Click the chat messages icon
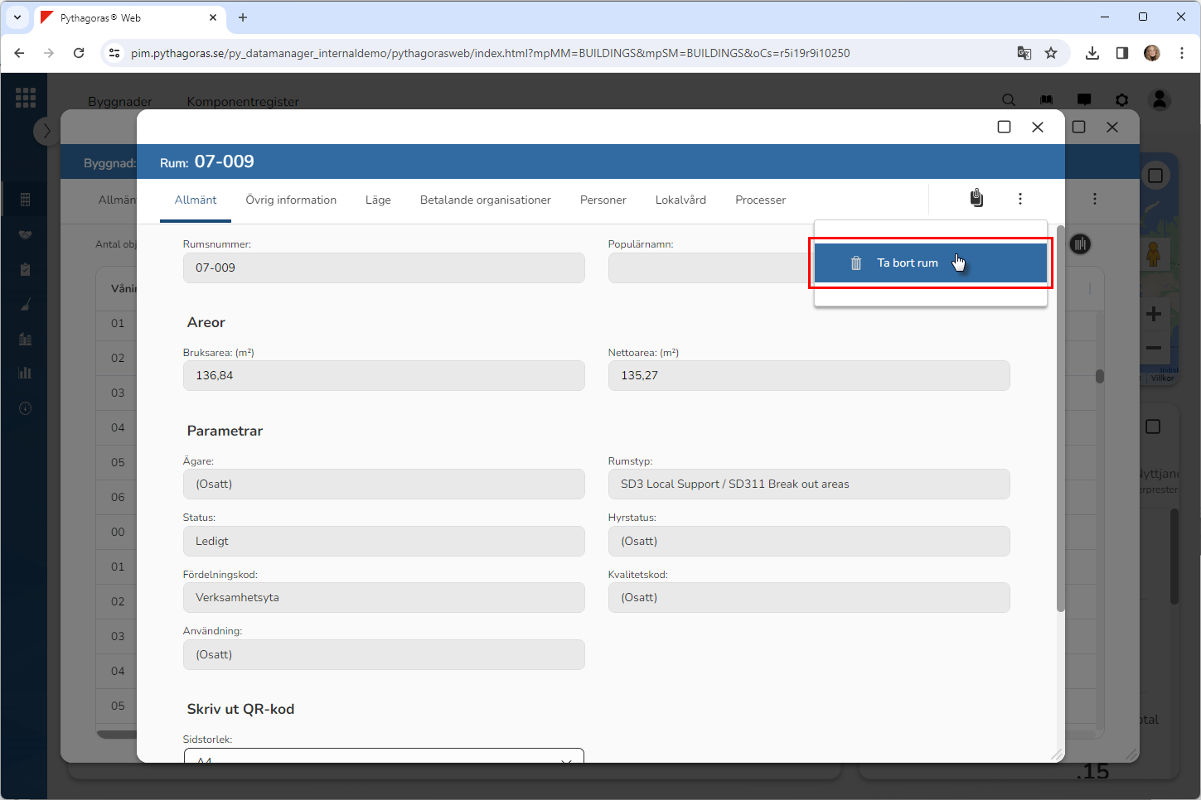This screenshot has width=1201, height=800. 1083,100
